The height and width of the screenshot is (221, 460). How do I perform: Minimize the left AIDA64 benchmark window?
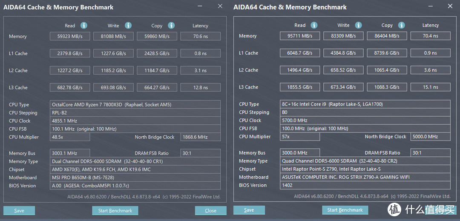tap(200, 6)
